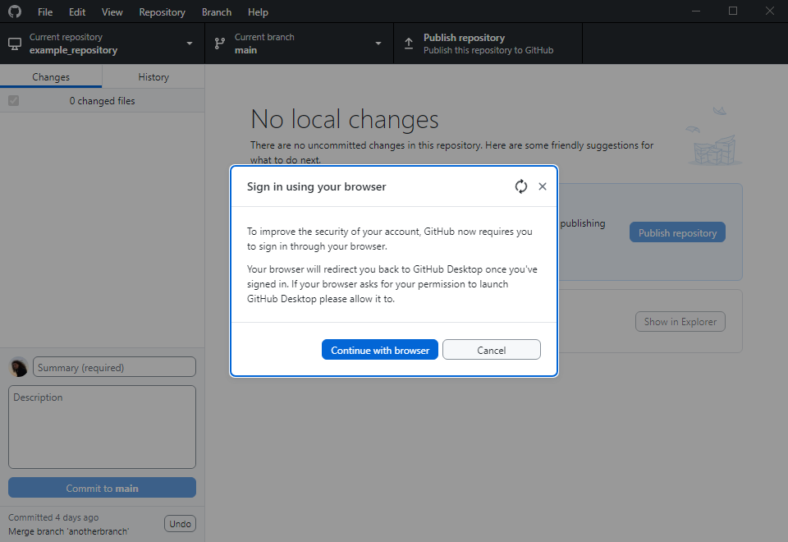The height and width of the screenshot is (542, 788).
Task: Click the computer icon beside Current repository
Action: point(15,44)
